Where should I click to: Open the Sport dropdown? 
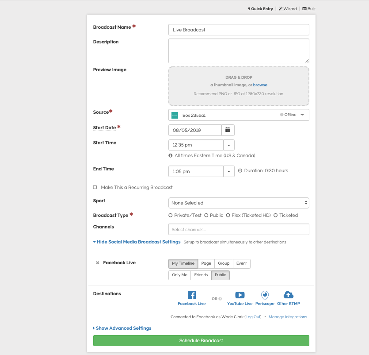[x=239, y=203]
